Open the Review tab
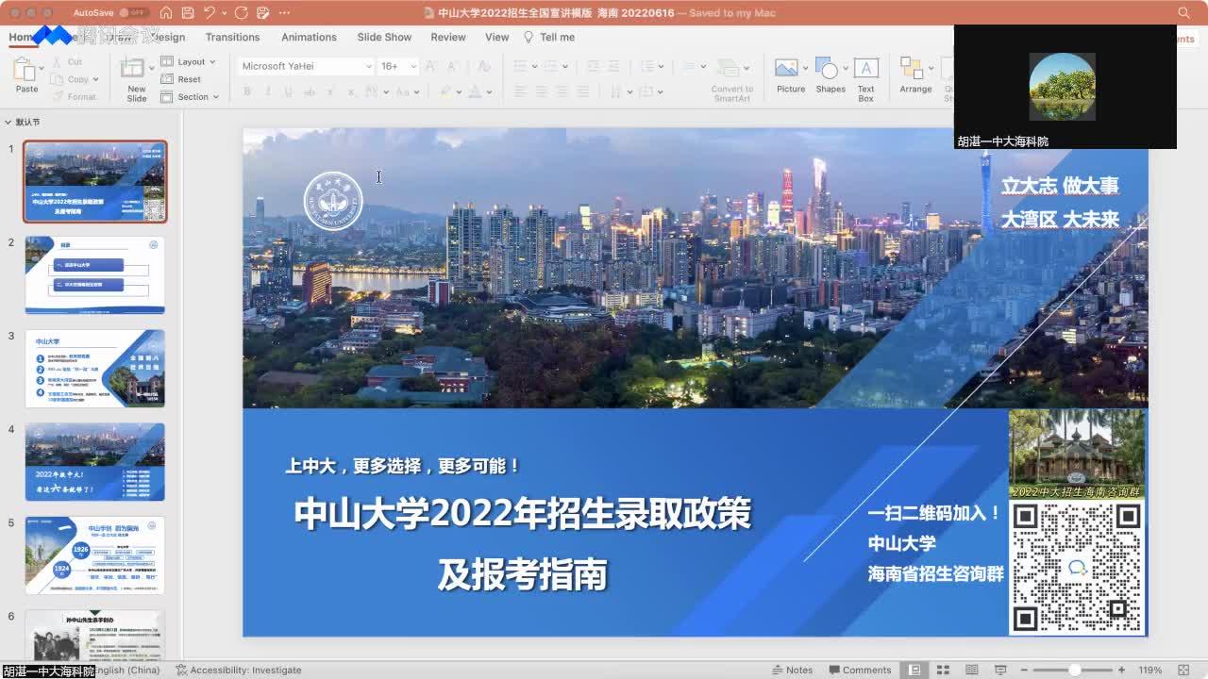The image size is (1208, 679). 448,38
